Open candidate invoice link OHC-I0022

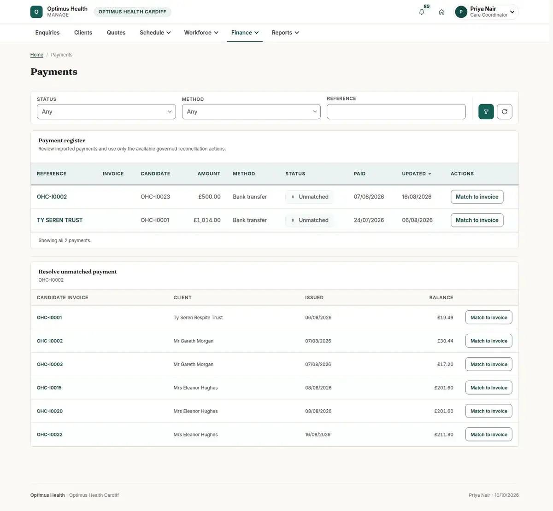pyautogui.click(x=50, y=435)
